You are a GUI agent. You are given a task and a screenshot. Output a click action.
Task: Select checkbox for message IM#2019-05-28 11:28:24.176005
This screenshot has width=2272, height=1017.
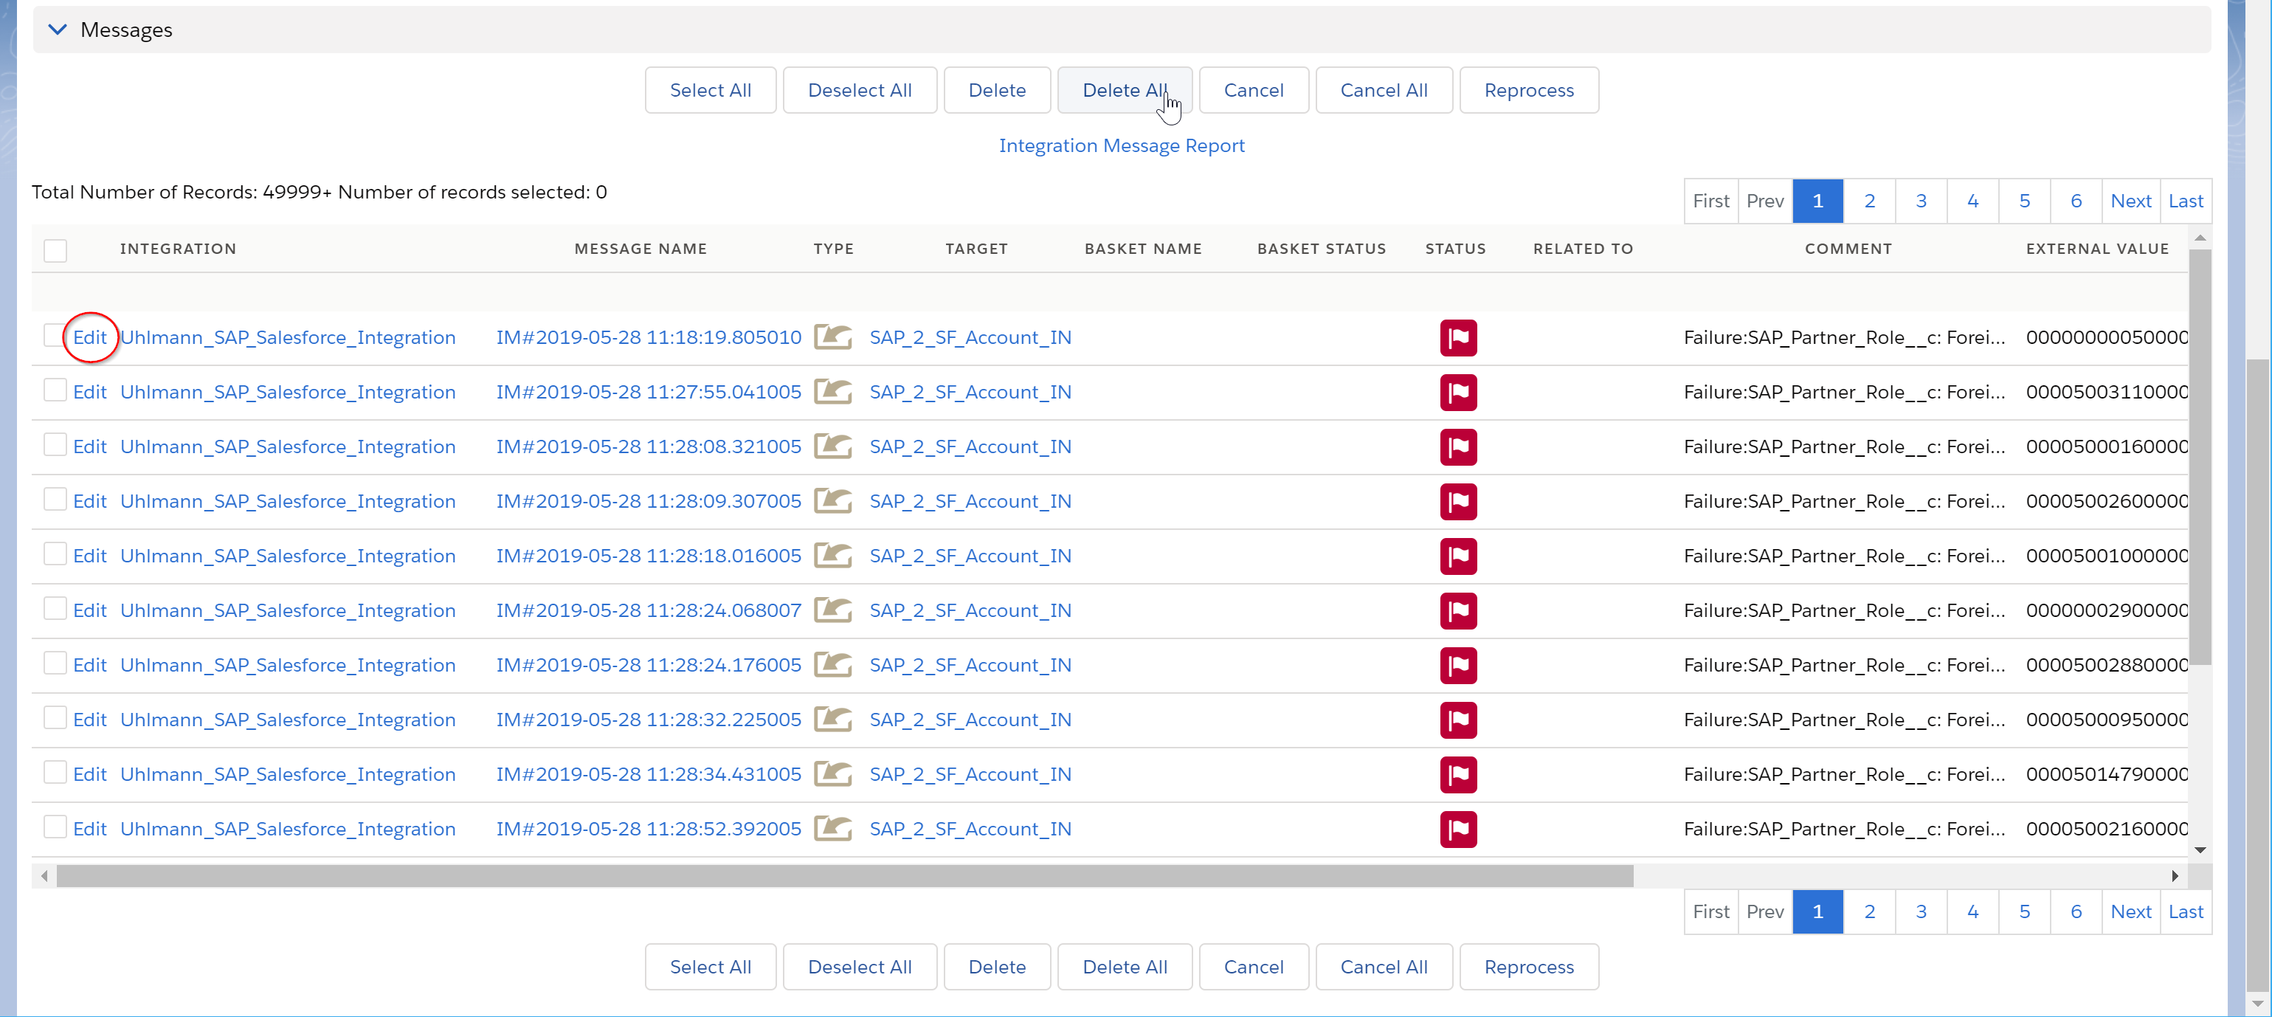pyautogui.click(x=55, y=663)
